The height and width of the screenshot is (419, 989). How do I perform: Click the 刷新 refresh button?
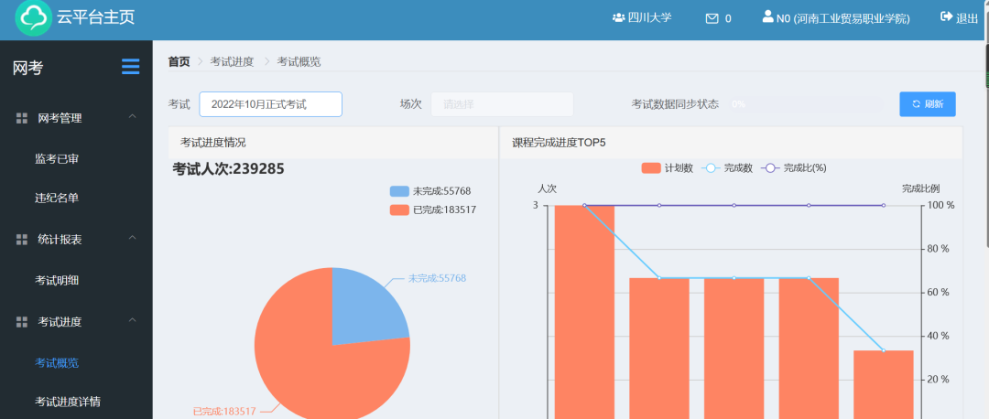tap(927, 104)
